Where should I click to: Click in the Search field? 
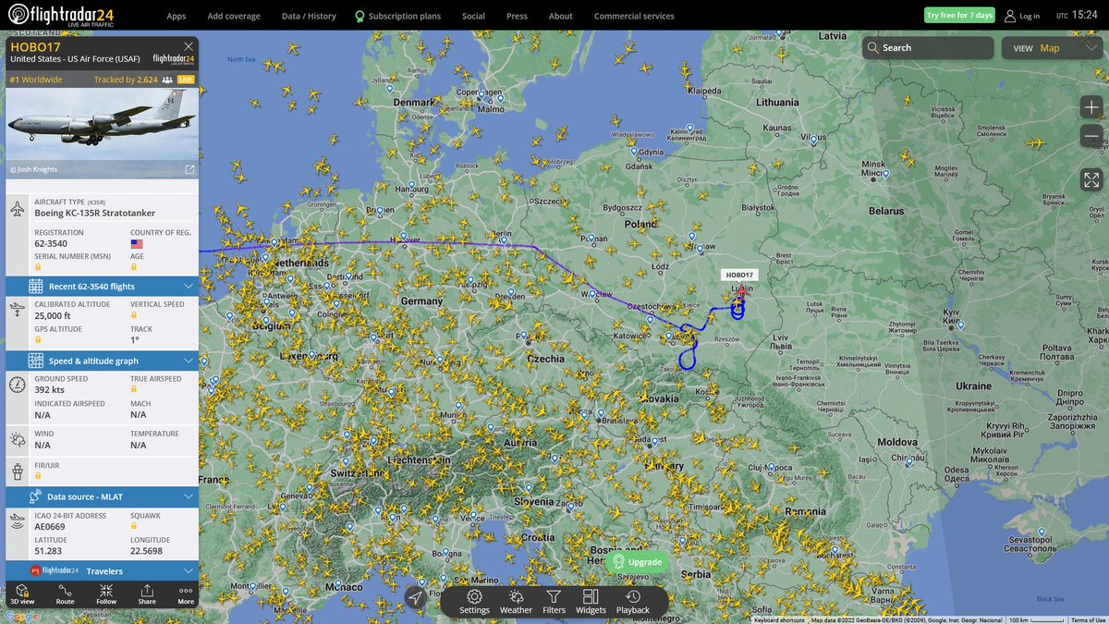(x=928, y=48)
